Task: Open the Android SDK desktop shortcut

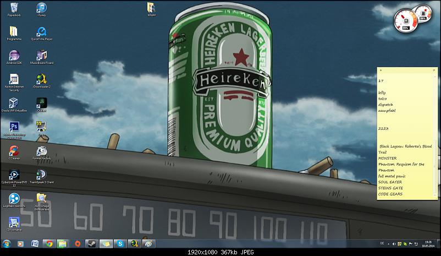Action: coord(14,57)
